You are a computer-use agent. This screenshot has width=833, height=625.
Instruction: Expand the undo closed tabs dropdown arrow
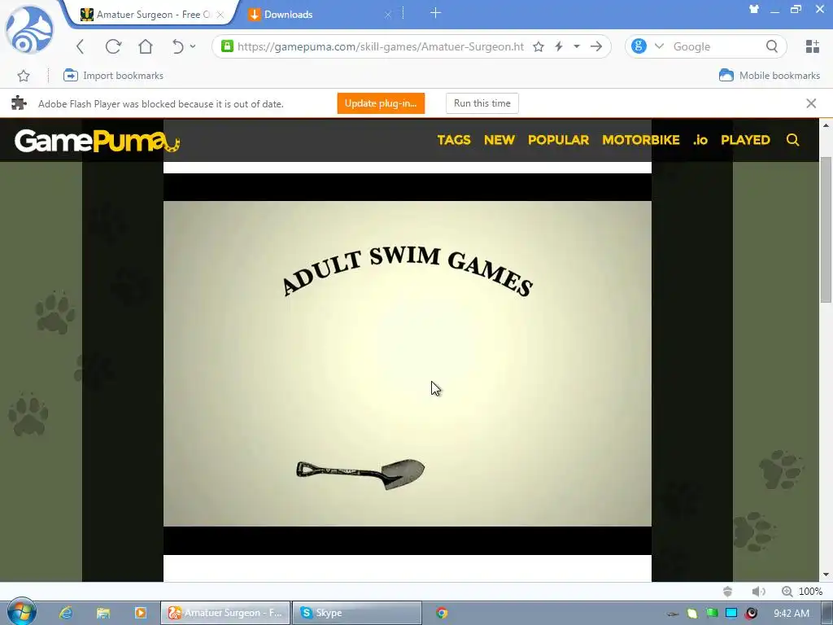(193, 46)
